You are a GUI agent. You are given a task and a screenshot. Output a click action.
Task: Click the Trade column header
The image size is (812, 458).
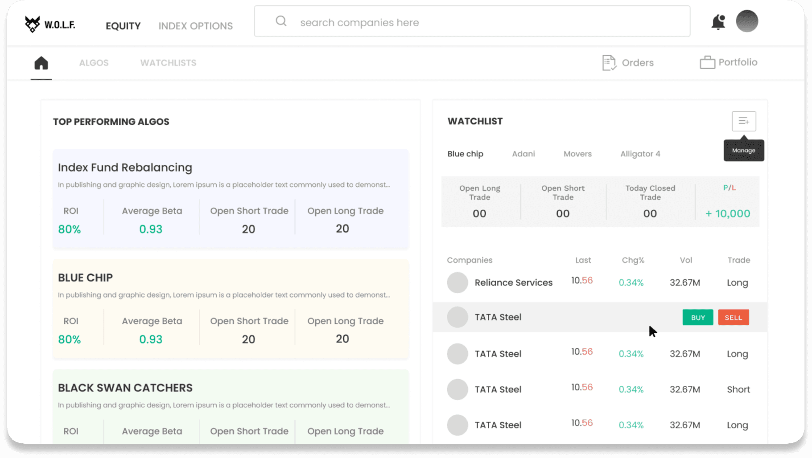click(739, 260)
